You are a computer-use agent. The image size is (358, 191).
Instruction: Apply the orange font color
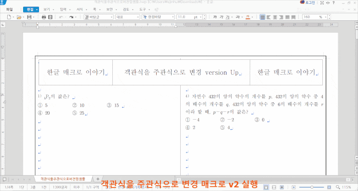point(248,17)
